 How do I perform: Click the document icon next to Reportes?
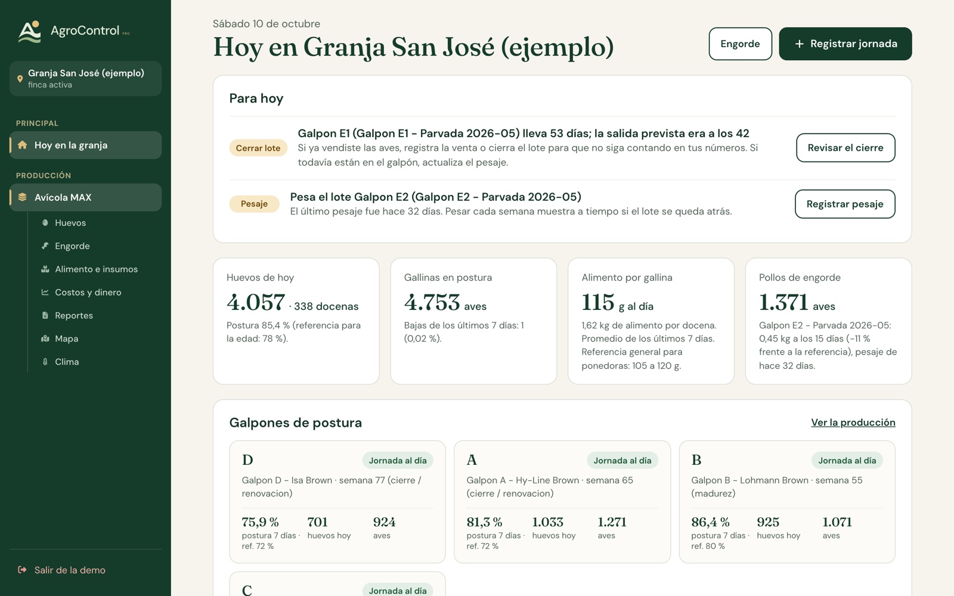coord(45,315)
